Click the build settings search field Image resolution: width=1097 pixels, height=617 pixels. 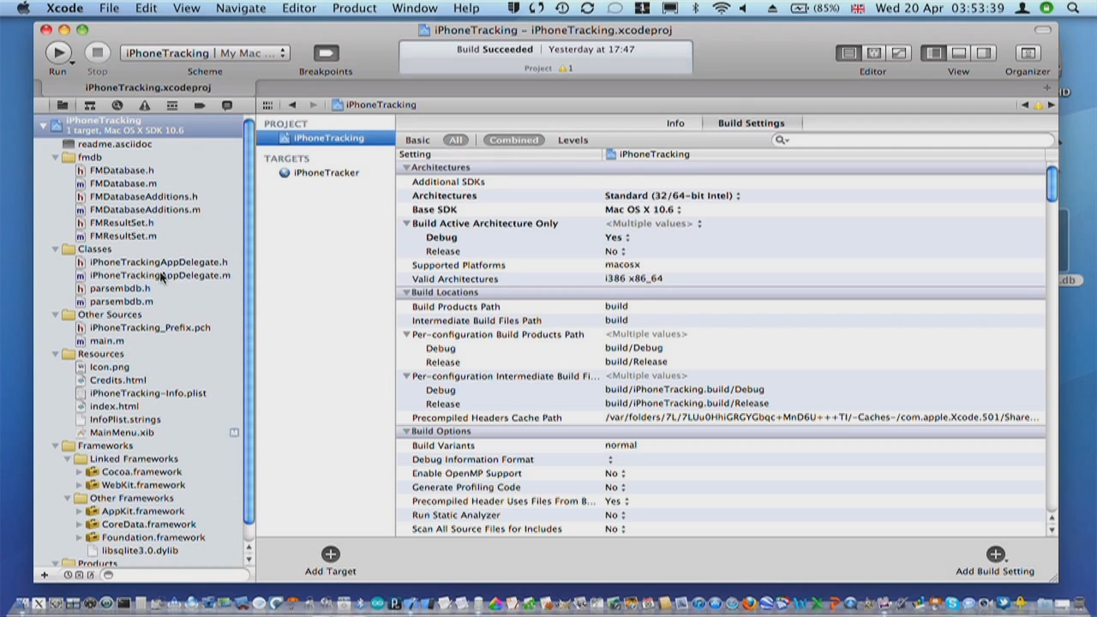click(x=913, y=141)
